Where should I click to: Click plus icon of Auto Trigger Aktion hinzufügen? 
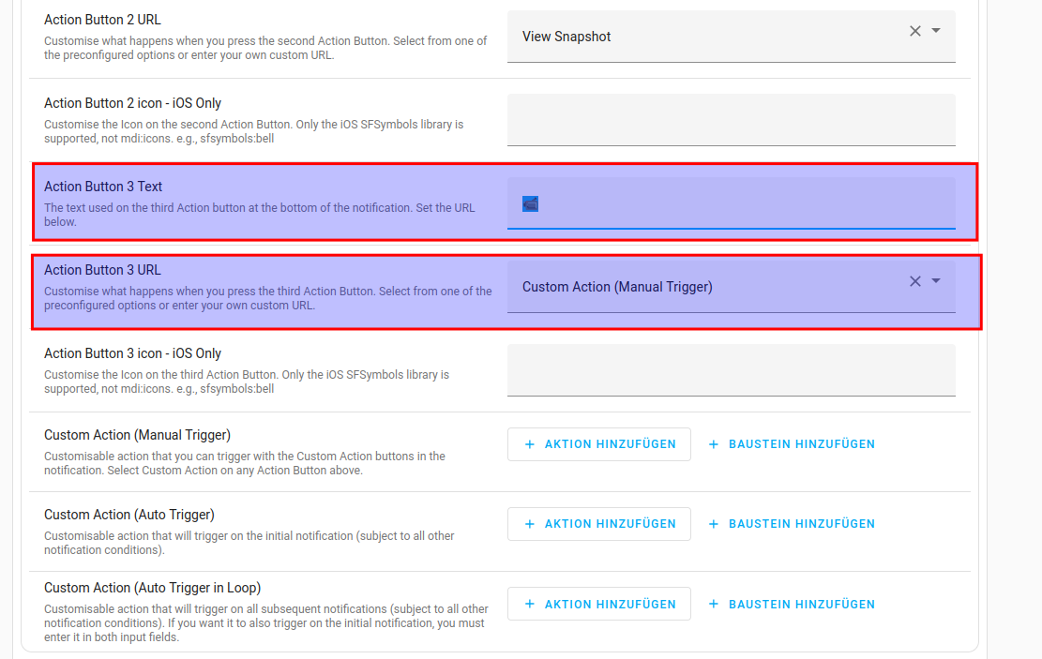pos(530,524)
